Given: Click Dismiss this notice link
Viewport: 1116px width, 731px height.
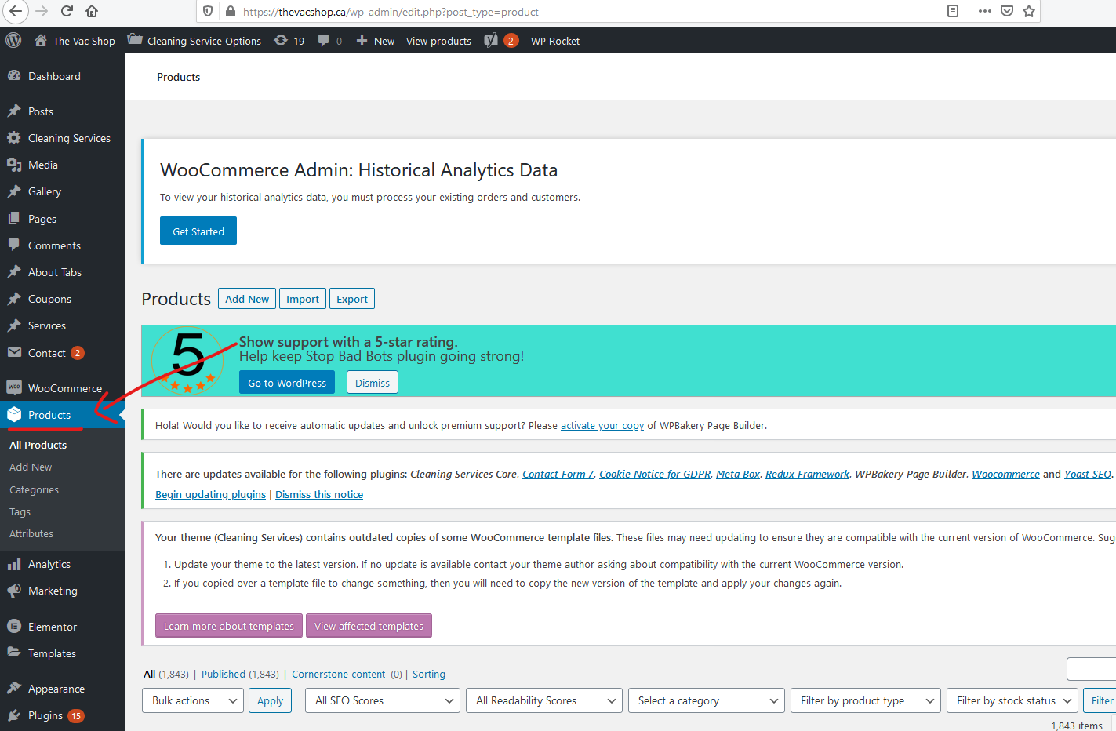Looking at the screenshot, I should [x=319, y=494].
